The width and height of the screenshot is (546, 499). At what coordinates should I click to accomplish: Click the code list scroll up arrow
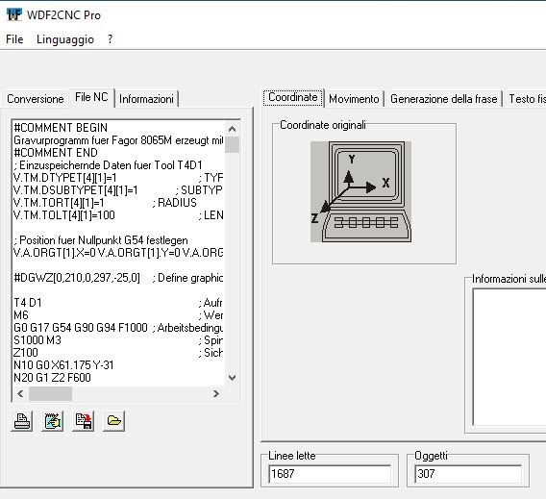point(233,129)
